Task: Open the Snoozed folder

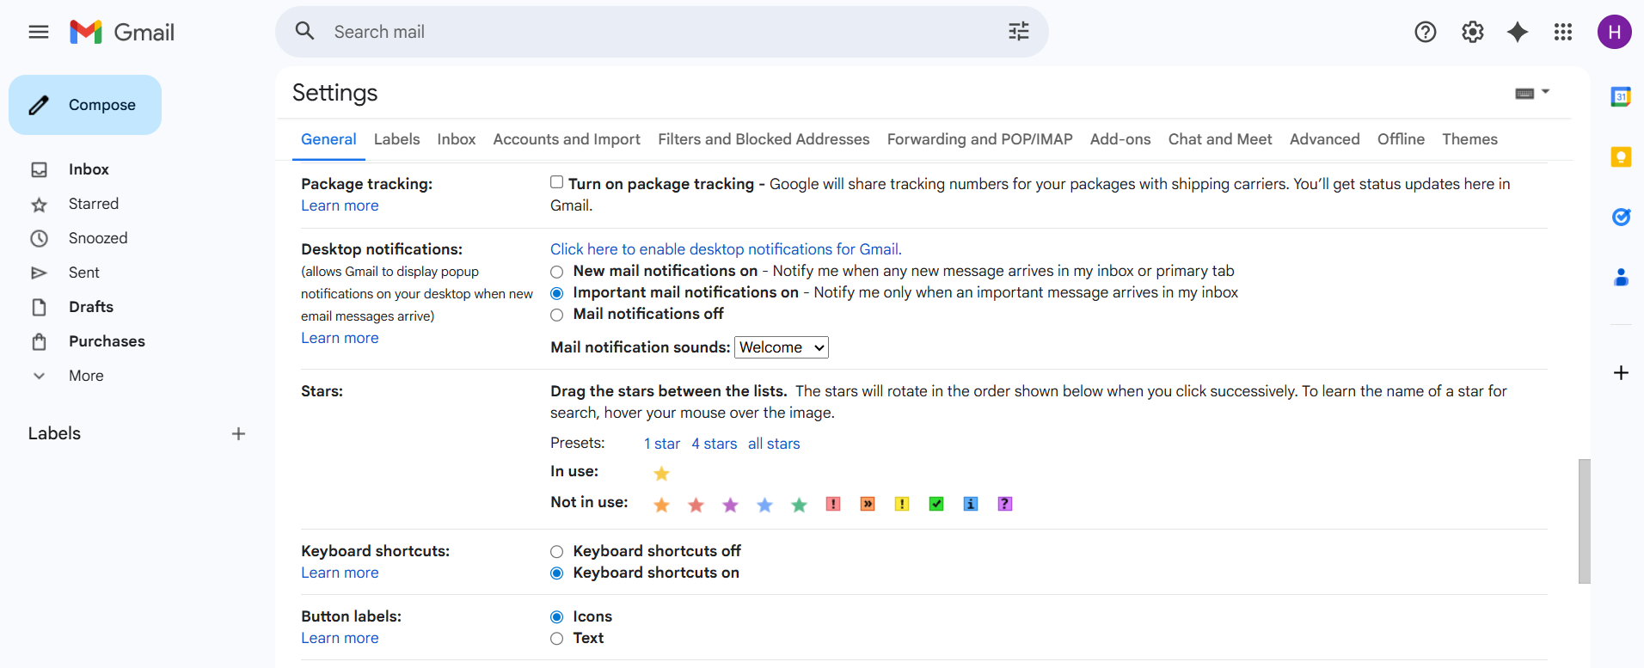Action: point(98,238)
